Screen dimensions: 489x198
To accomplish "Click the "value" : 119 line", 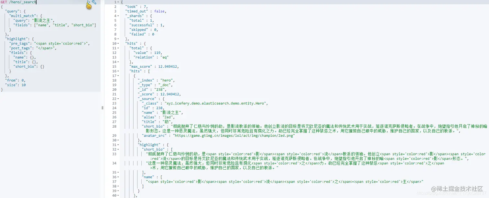I will coord(148,53).
